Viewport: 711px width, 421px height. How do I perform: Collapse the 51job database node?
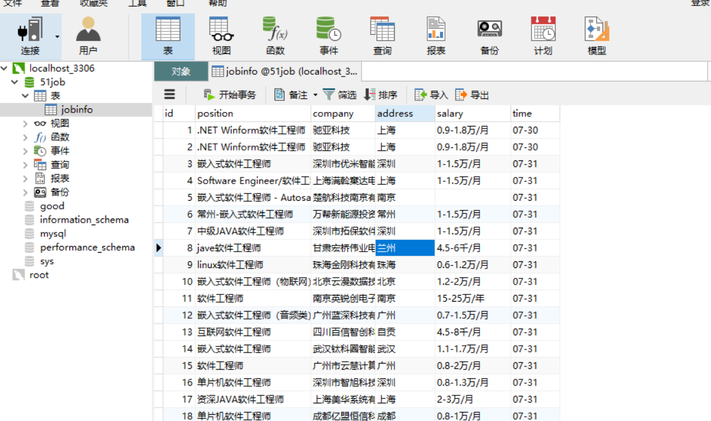pos(13,82)
